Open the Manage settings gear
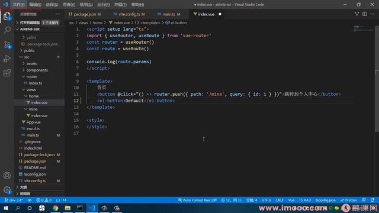The height and width of the screenshot is (213, 379). 7,190
